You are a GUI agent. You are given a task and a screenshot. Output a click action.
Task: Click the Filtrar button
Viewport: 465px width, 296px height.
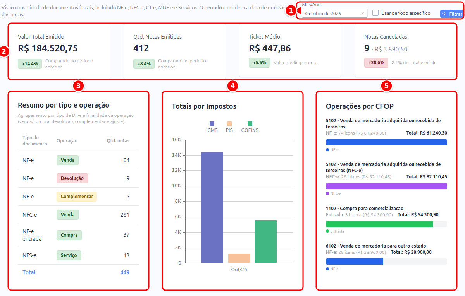click(451, 14)
